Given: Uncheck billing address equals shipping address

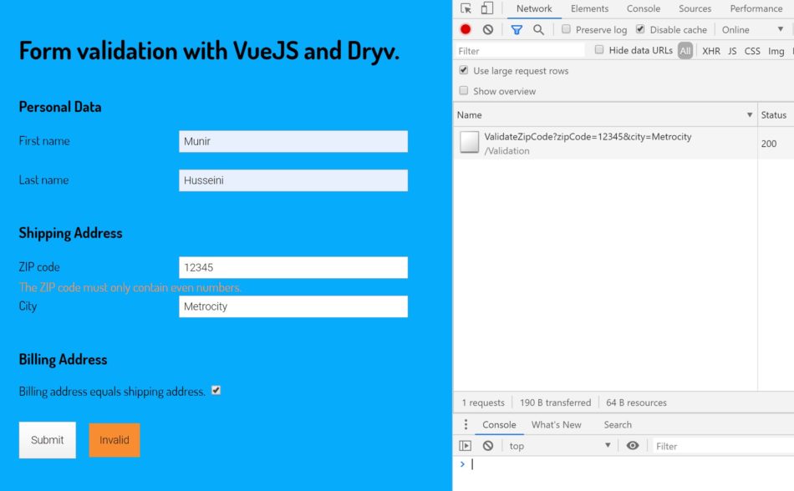Looking at the screenshot, I should [x=216, y=390].
